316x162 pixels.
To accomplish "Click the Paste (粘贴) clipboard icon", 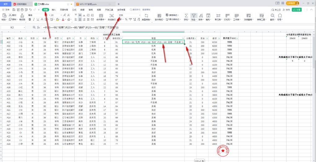I will [x=4, y=15].
